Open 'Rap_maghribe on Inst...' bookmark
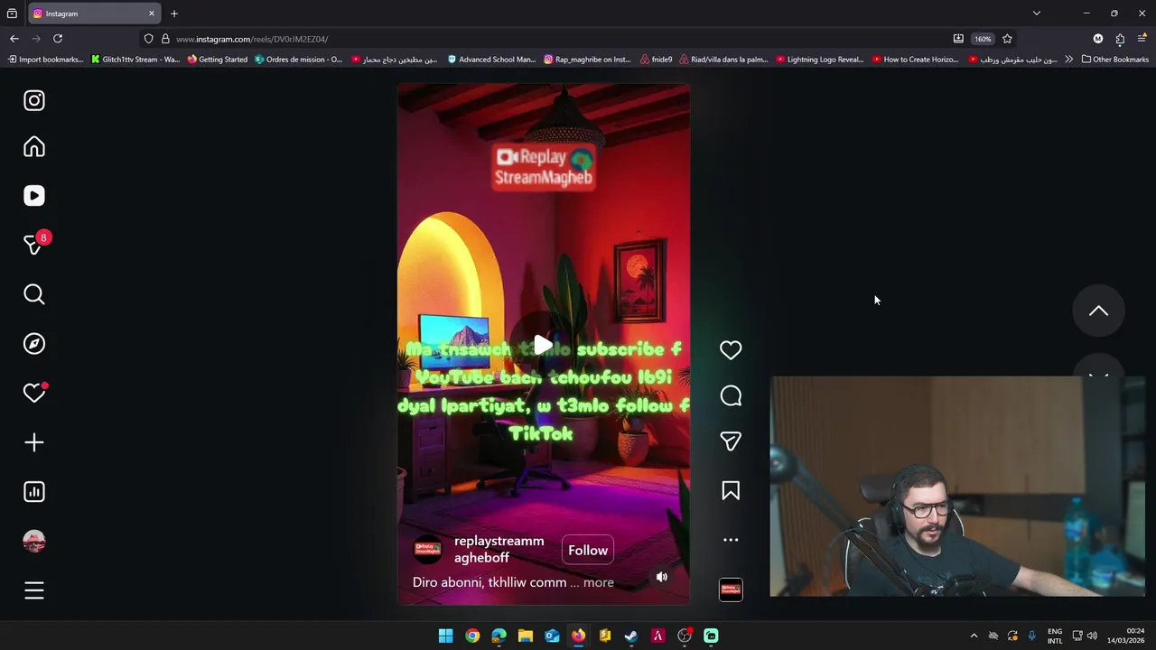The height and width of the screenshot is (650, 1156). pyautogui.click(x=587, y=60)
